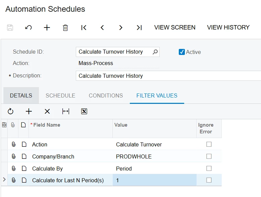Uncheck the Active checkbox
The width and height of the screenshot is (261, 197).
click(x=182, y=52)
